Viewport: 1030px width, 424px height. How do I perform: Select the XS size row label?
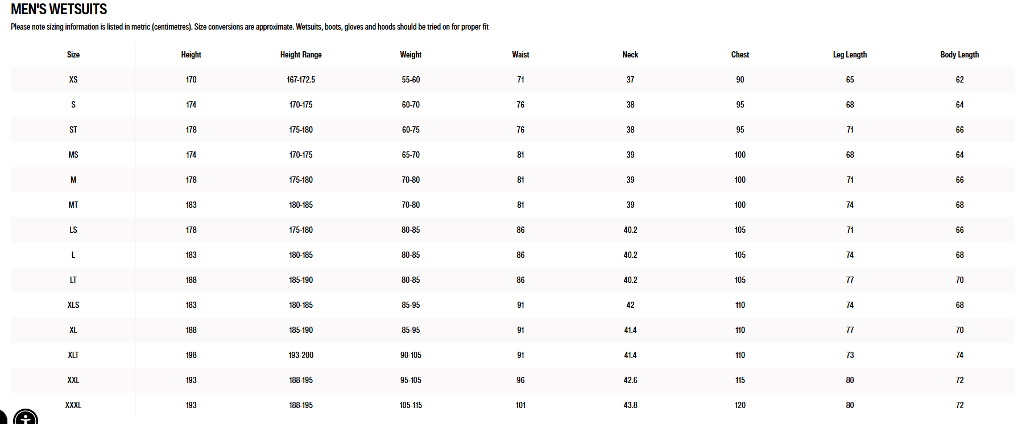tap(73, 80)
